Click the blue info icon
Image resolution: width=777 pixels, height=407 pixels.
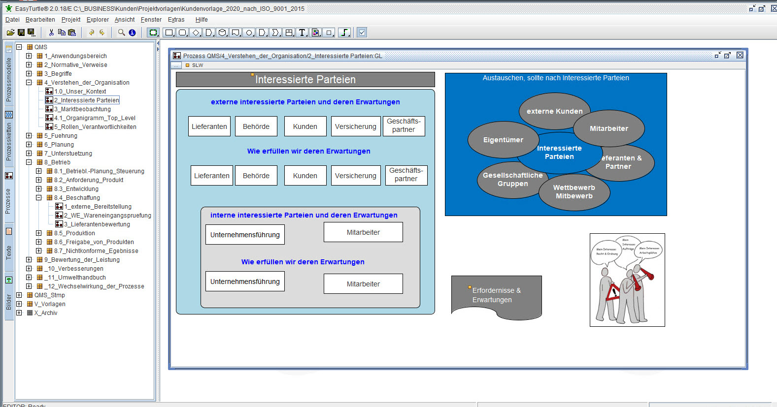pos(132,32)
